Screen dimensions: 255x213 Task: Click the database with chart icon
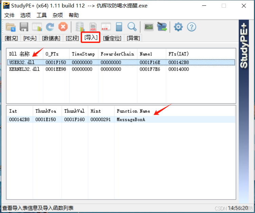80,27
